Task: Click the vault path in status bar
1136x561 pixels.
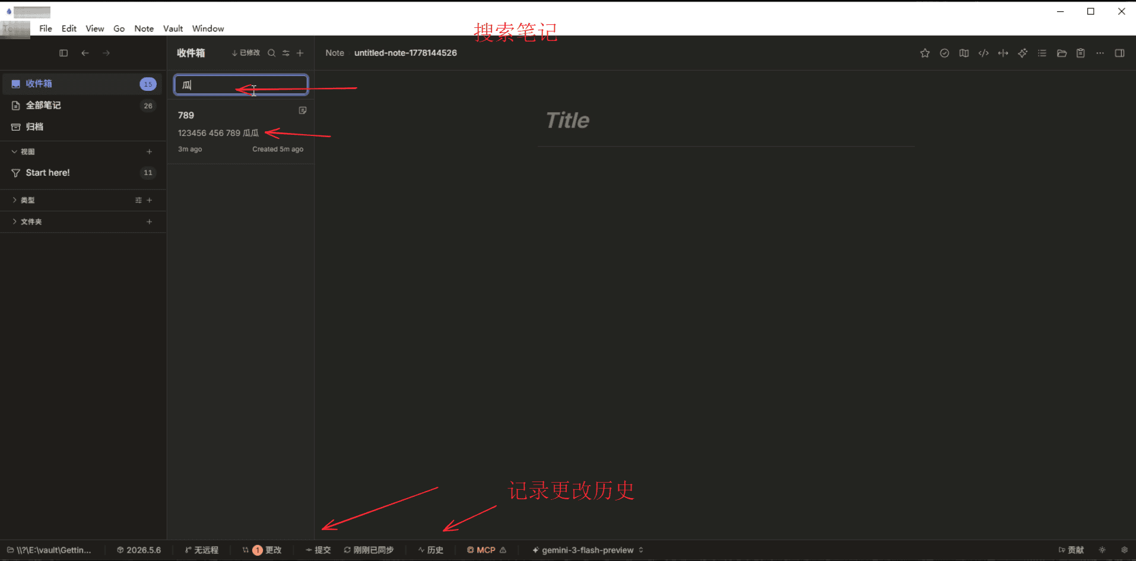Action: [x=49, y=550]
